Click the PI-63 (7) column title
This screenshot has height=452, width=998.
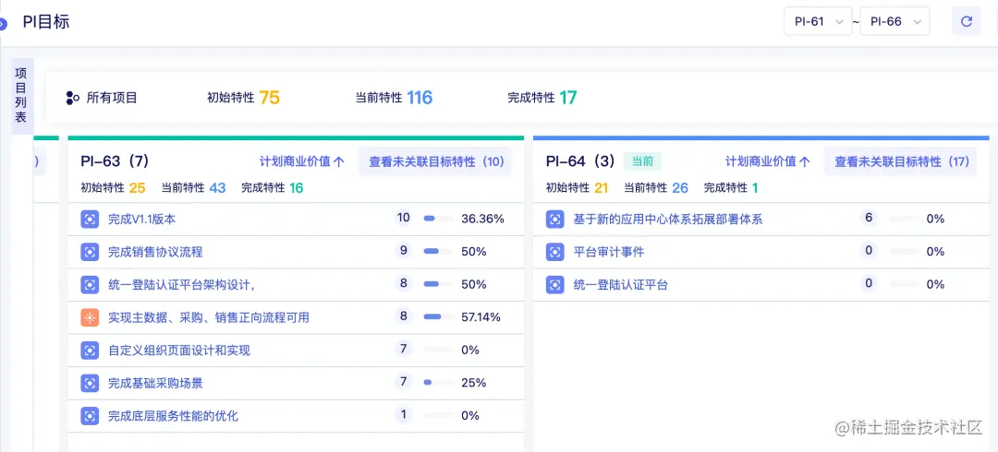click(116, 161)
